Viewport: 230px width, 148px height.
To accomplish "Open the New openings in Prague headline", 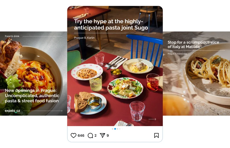I will point(32,96).
